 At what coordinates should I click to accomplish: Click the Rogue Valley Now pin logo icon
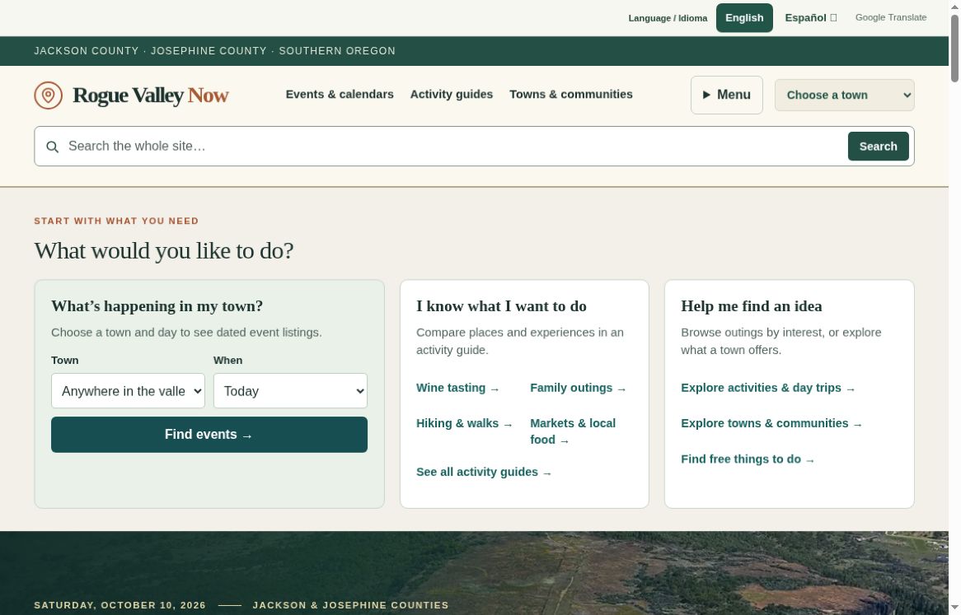tap(49, 96)
